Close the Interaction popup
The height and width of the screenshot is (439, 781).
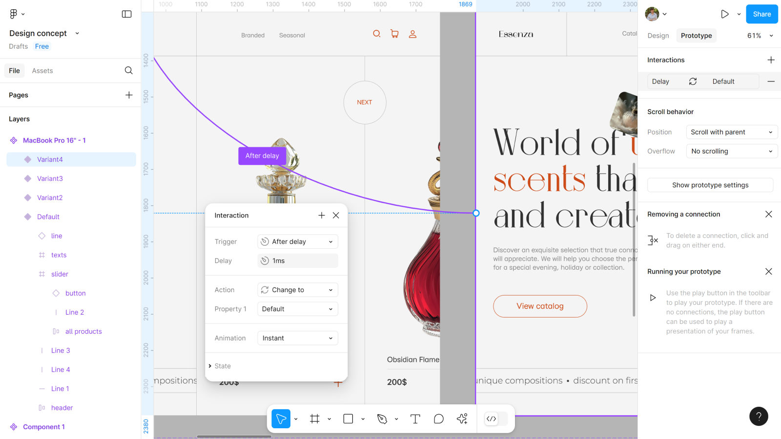pos(336,215)
